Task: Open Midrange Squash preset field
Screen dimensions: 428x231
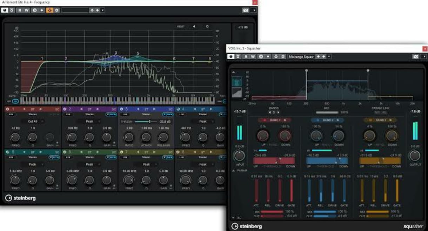Action: click(301, 56)
